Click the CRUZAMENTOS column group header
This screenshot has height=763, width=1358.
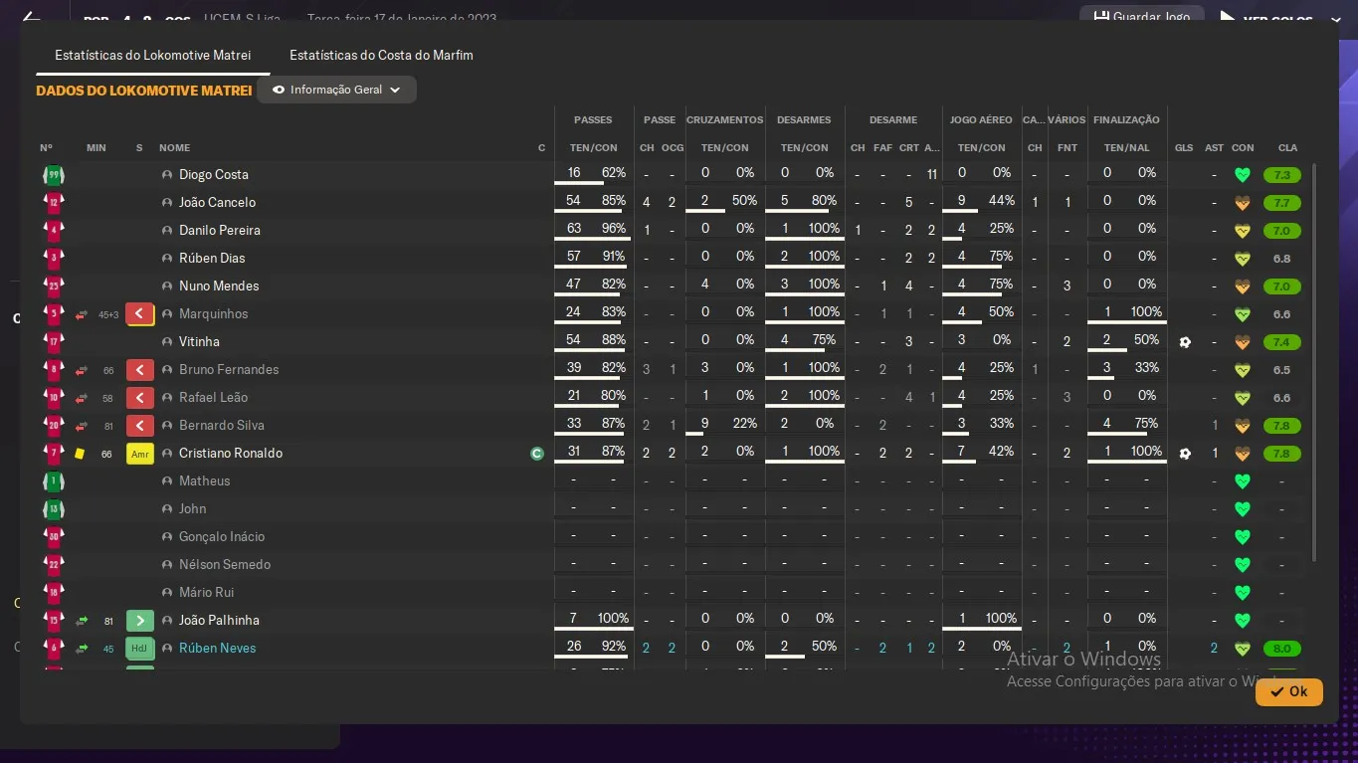coord(725,120)
